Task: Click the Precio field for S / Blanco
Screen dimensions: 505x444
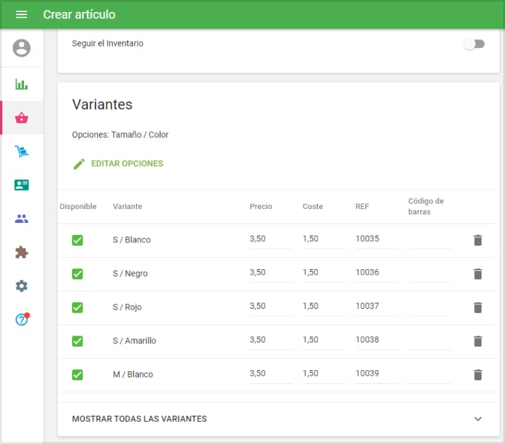Action: (x=270, y=239)
